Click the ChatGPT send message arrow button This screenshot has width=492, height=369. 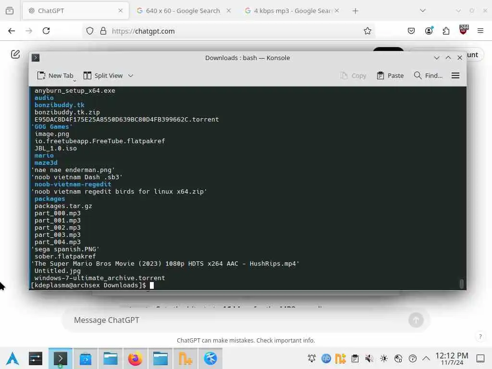coord(416,320)
